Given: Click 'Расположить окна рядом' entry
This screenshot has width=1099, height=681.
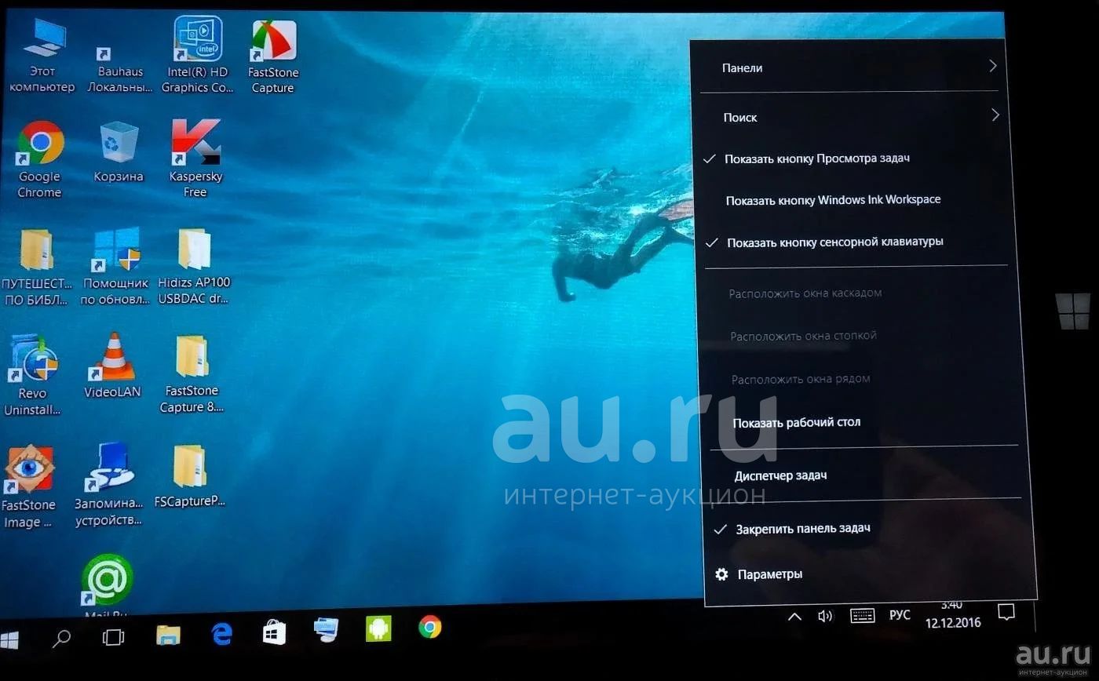Looking at the screenshot, I should [x=801, y=379].
